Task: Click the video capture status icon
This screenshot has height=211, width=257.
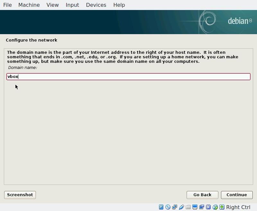Action: point(201,207)
